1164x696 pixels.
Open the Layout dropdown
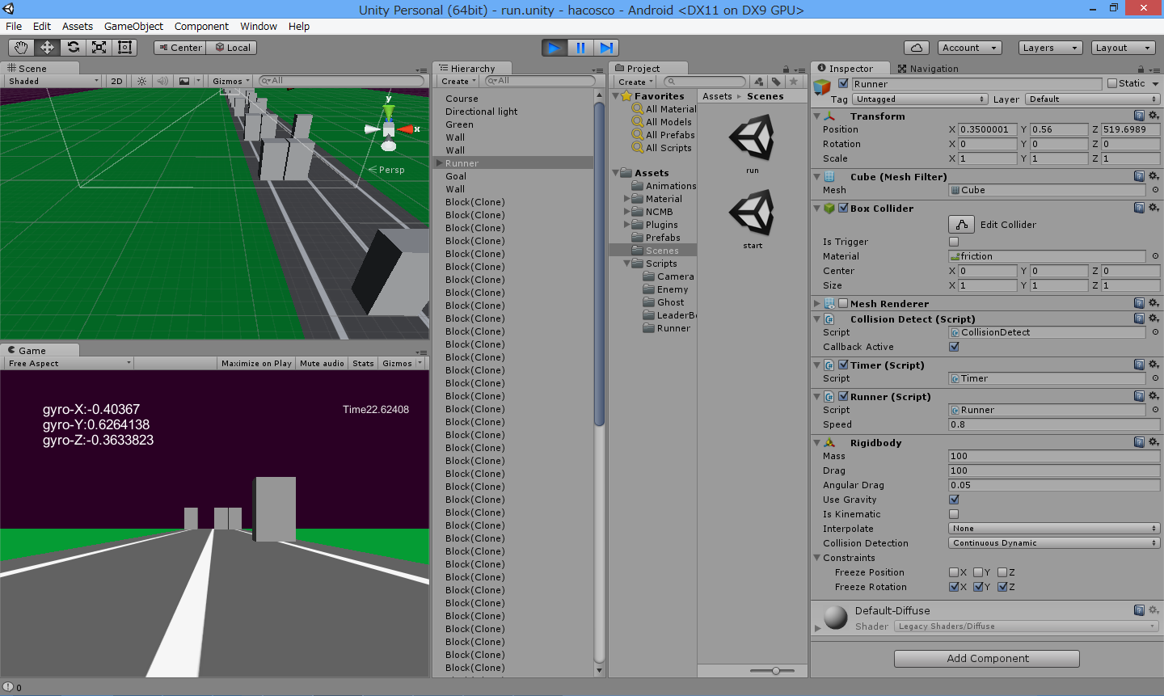pos(1123,47)
